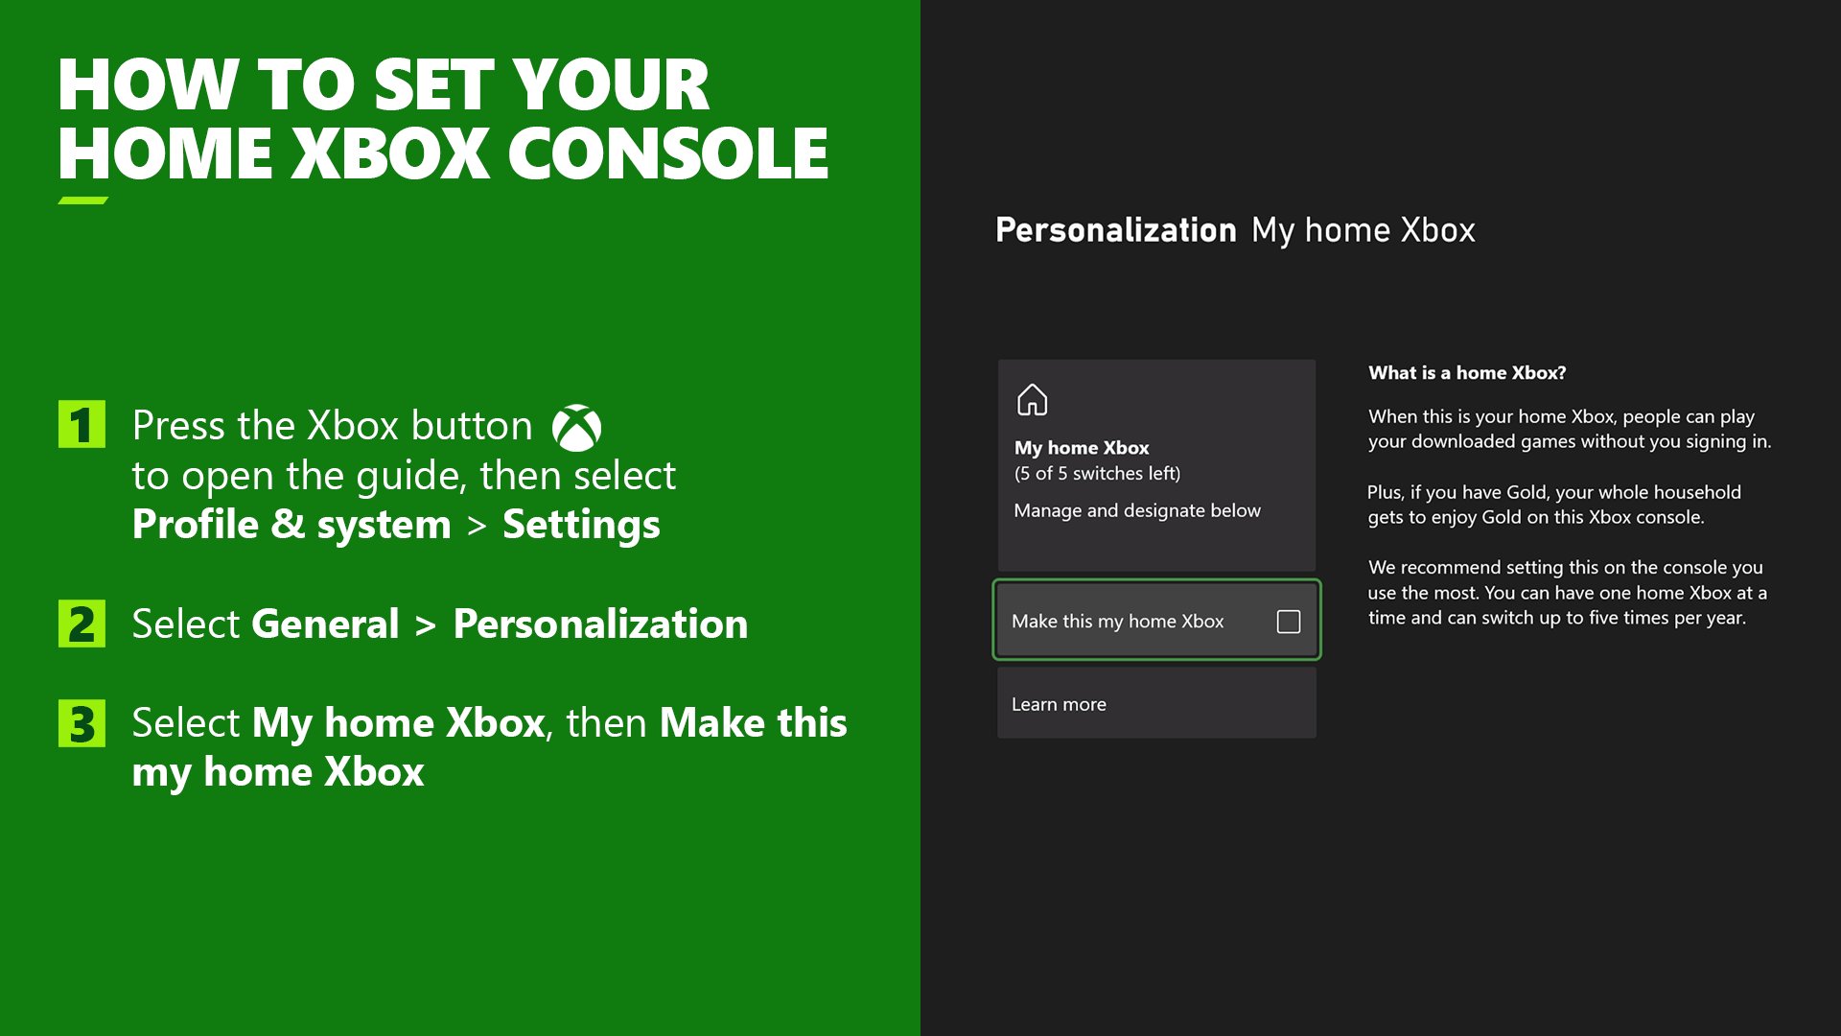
Task: Click paragraph starting 'We recommend setting this'
Action: pos(1567,592)
